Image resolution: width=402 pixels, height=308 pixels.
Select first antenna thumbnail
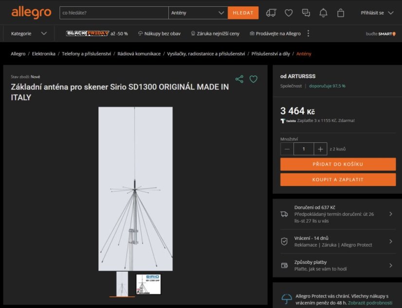(x=122, y=284)
